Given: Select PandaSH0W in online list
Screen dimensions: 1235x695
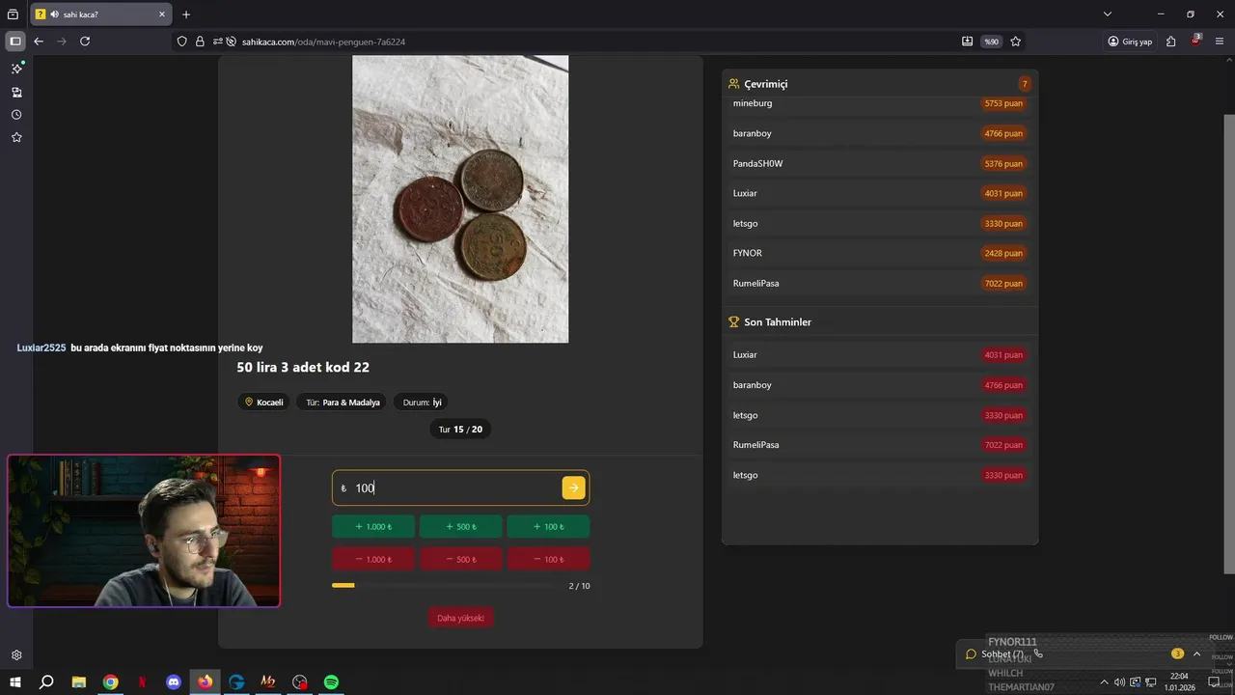Looking at the screenshot, I should (880, 163).
